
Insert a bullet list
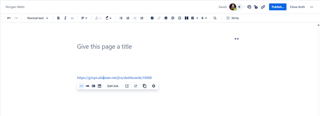[x=121, y=18]
